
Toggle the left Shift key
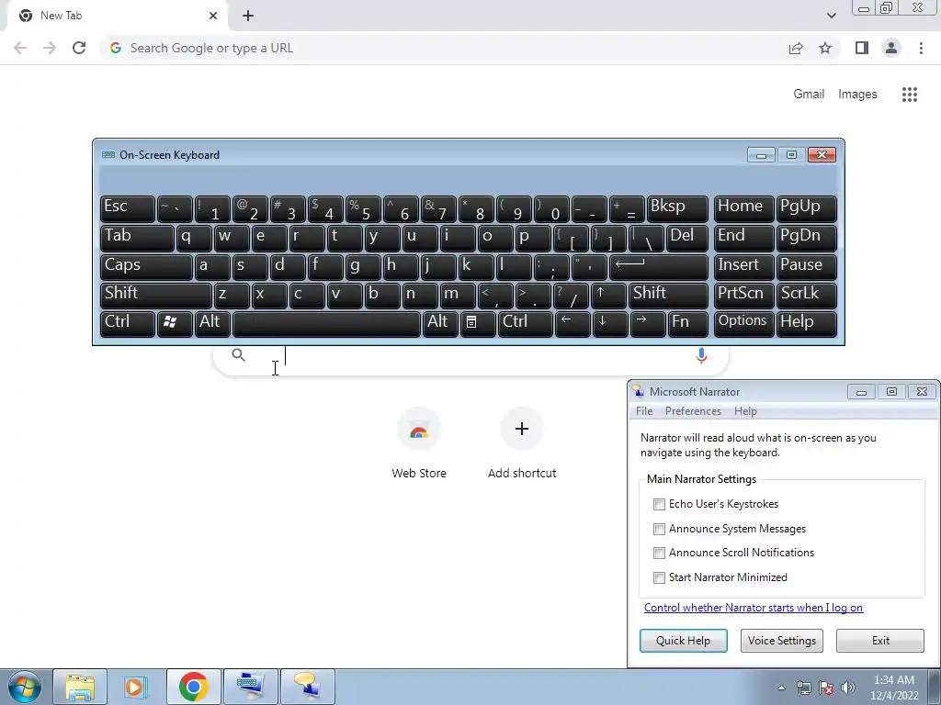pyautogui.click(x=155, y=296)
